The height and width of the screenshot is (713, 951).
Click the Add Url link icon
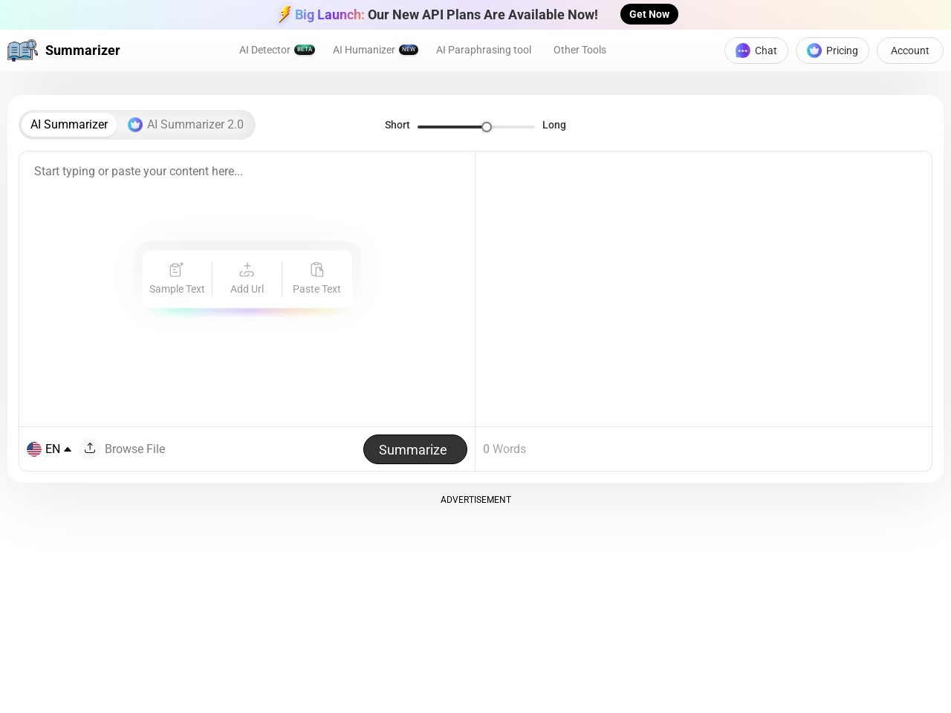(x=247, y=270)
